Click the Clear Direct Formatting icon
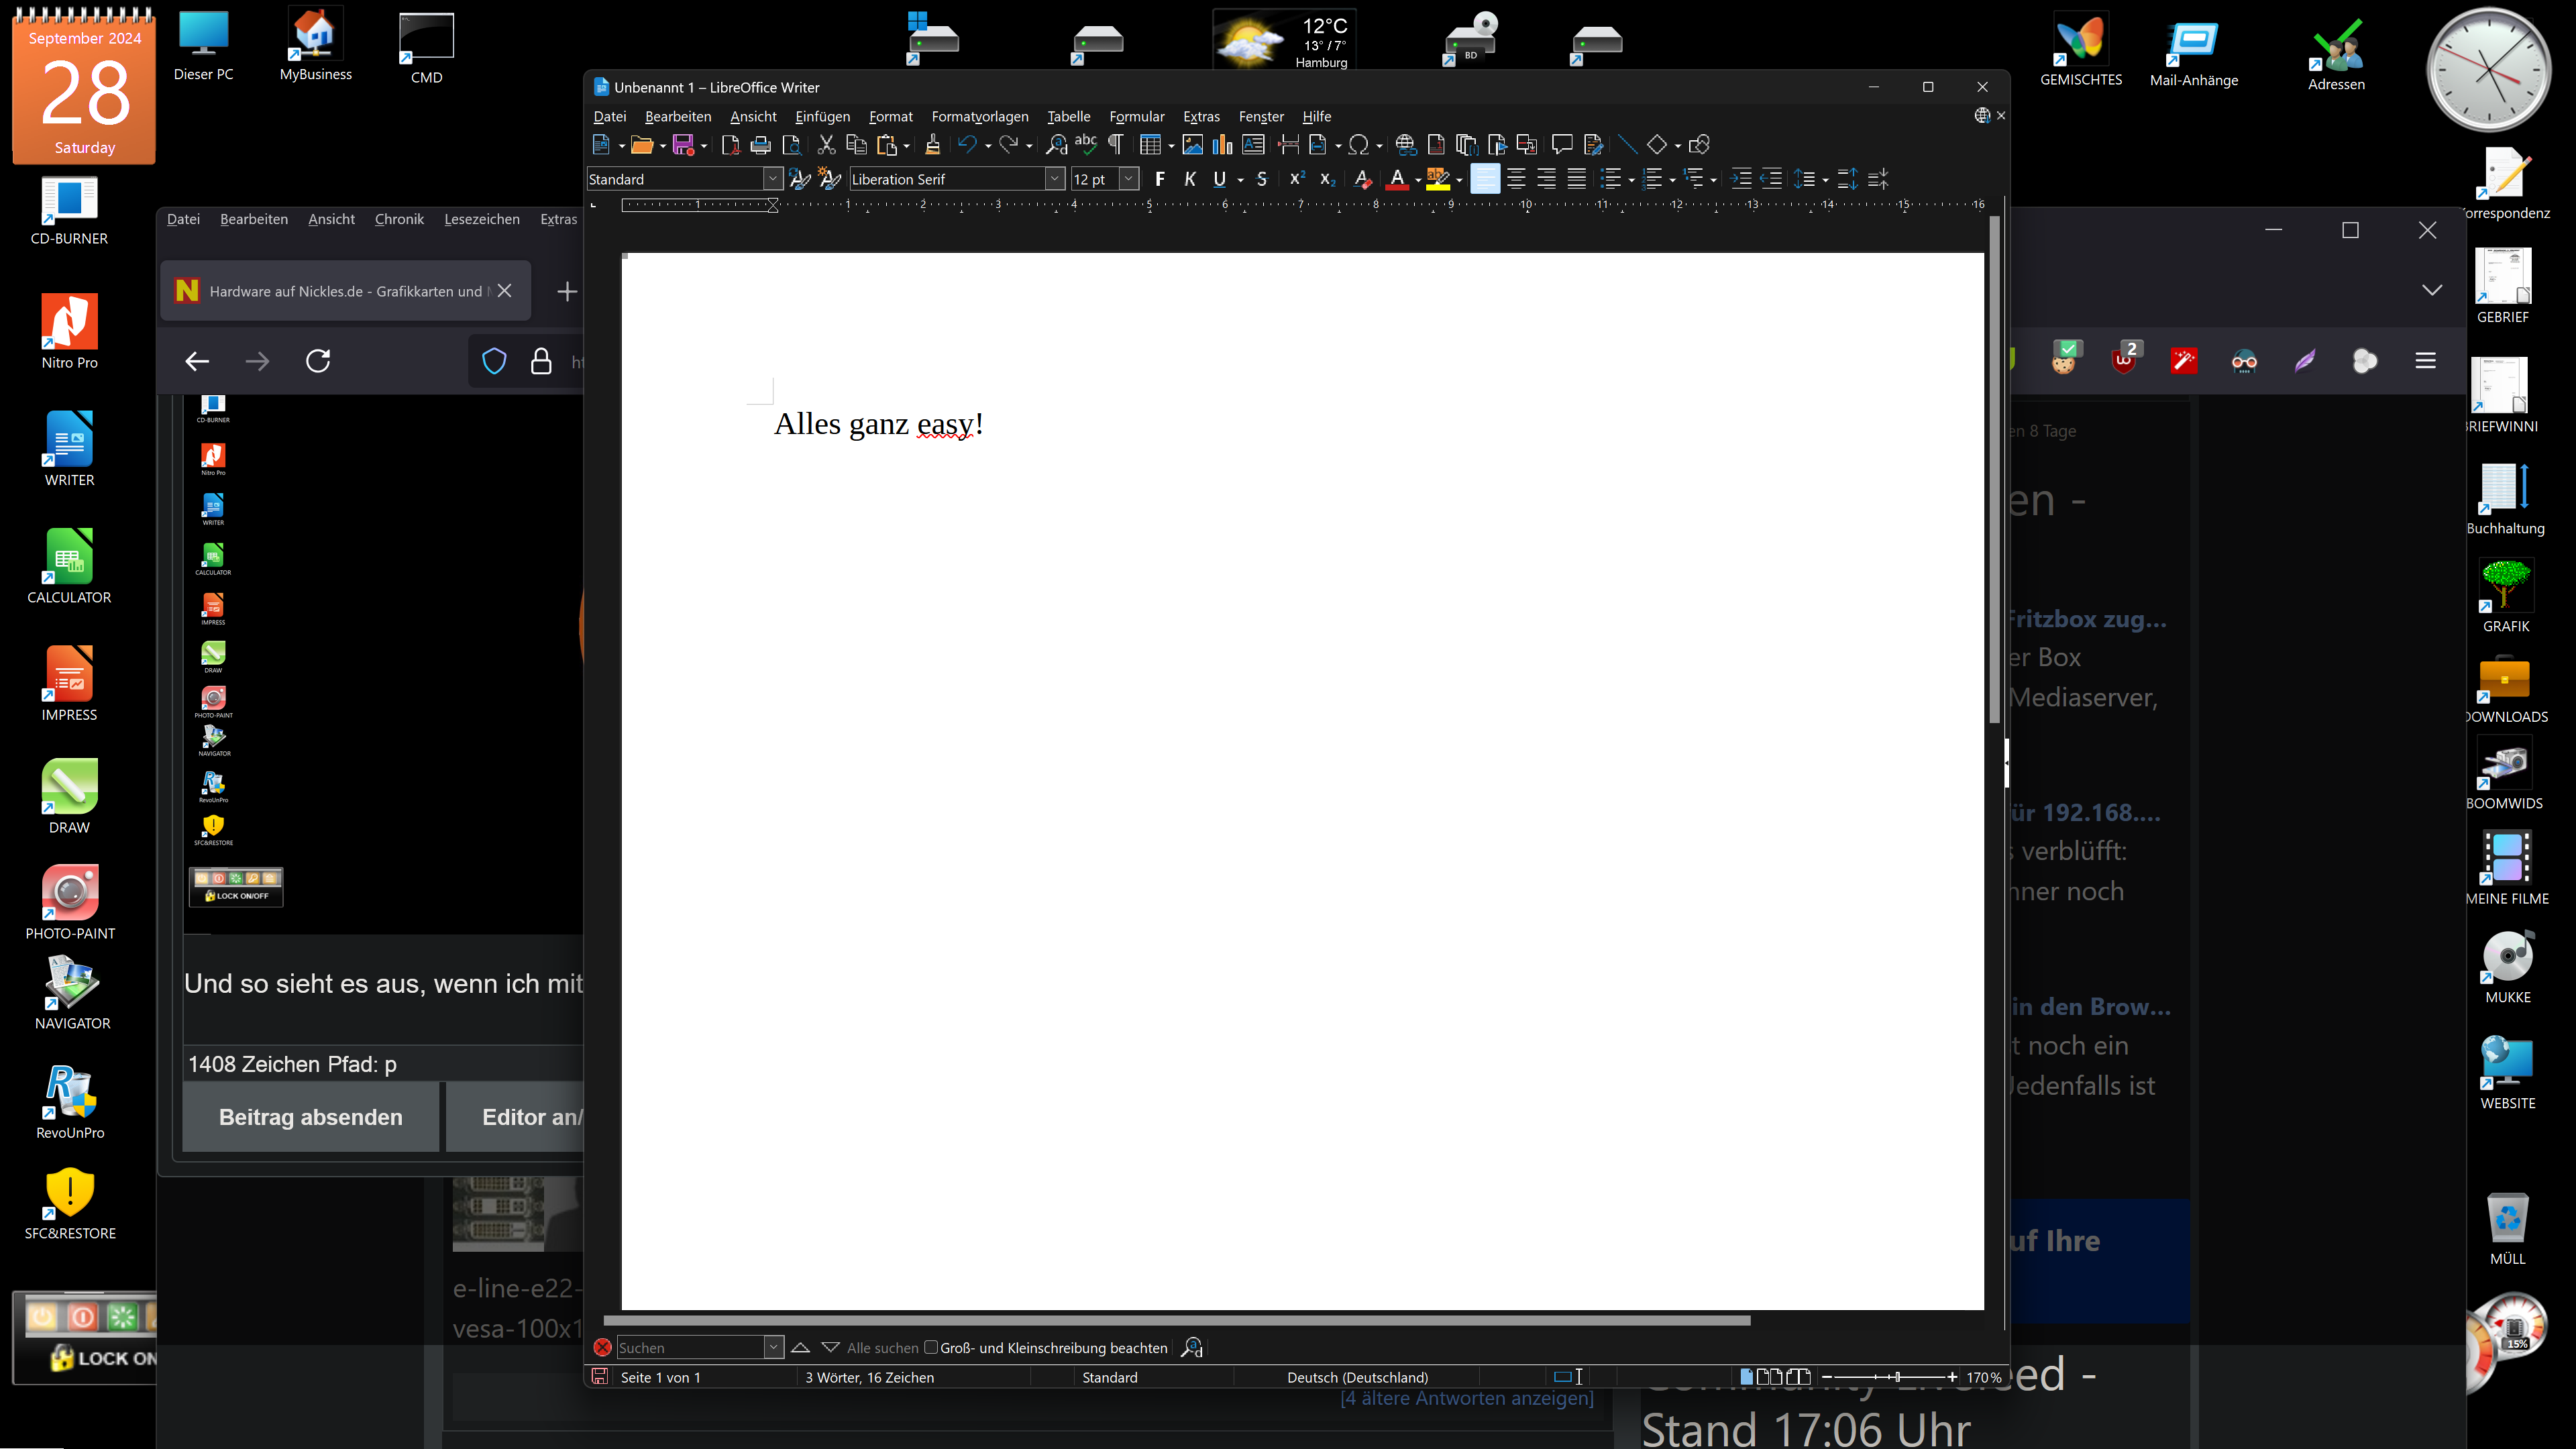This screenshot has width=2576, height=1449. [1362, 180]
